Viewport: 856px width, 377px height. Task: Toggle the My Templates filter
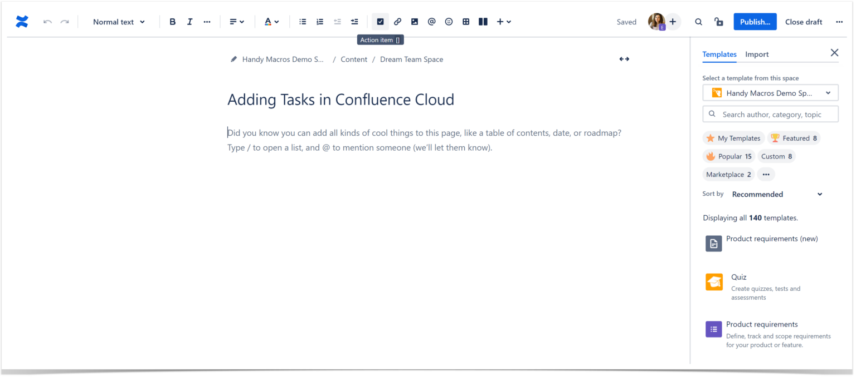733,138
